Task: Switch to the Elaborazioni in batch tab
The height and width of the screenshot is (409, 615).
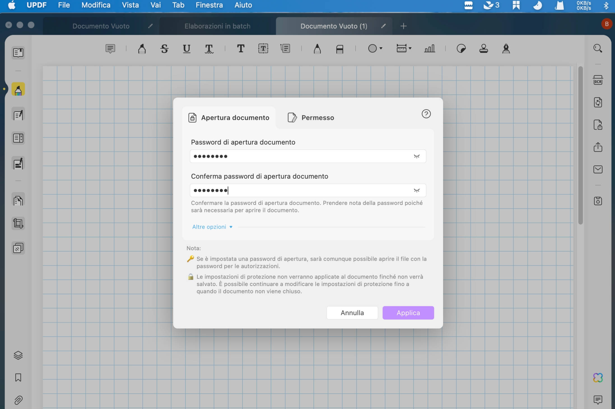Action: [217, 26]
